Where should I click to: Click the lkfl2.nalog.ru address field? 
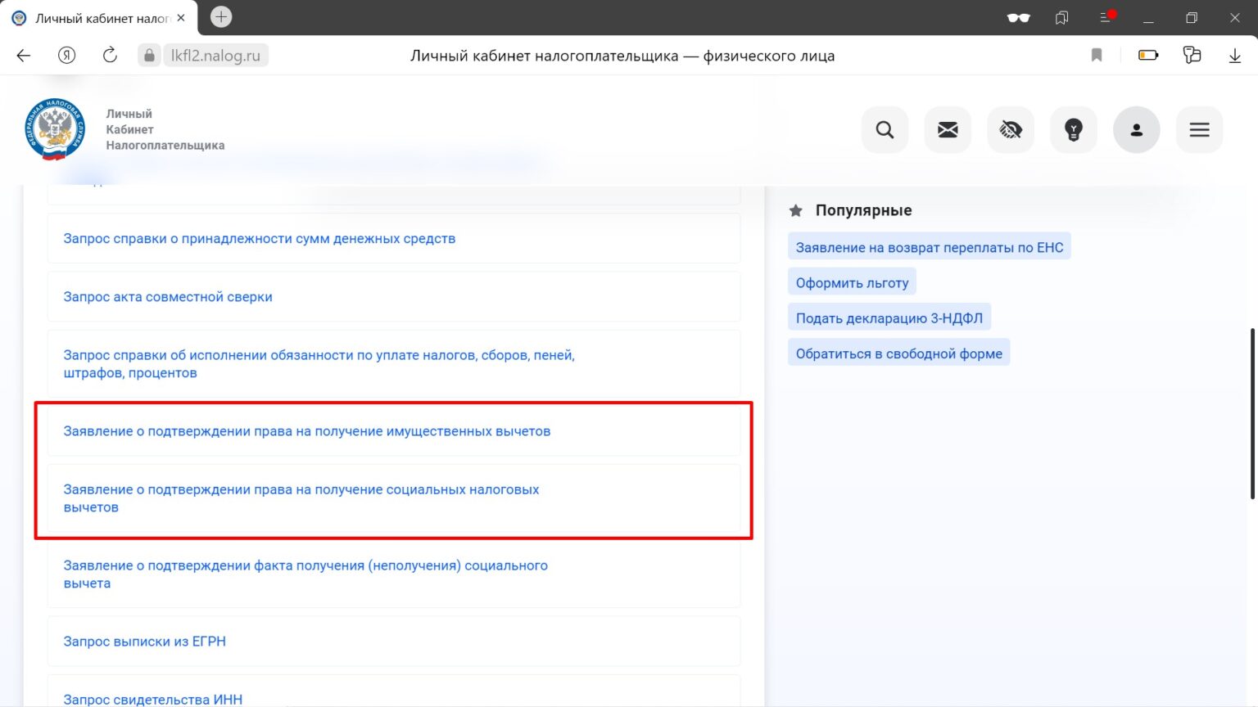pyautogui.click(x=215, y=56)
